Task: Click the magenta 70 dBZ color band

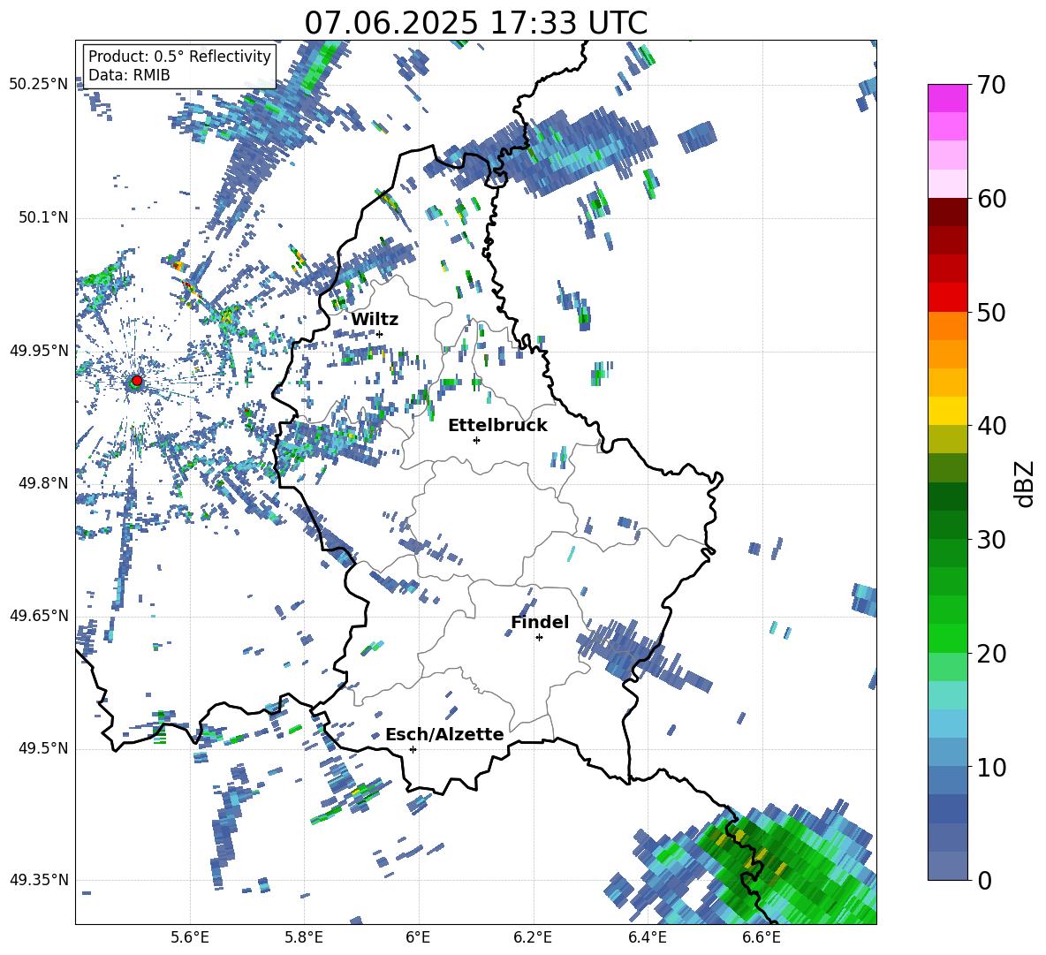Action: 947,98
